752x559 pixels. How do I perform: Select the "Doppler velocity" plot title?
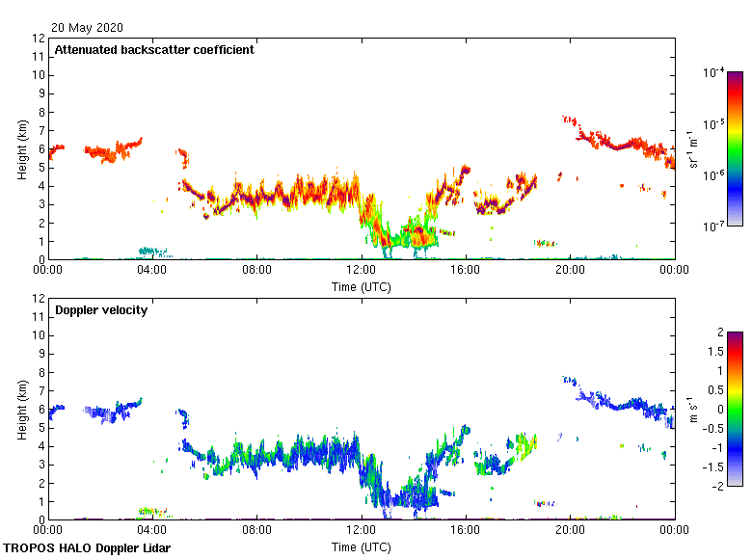101,310
